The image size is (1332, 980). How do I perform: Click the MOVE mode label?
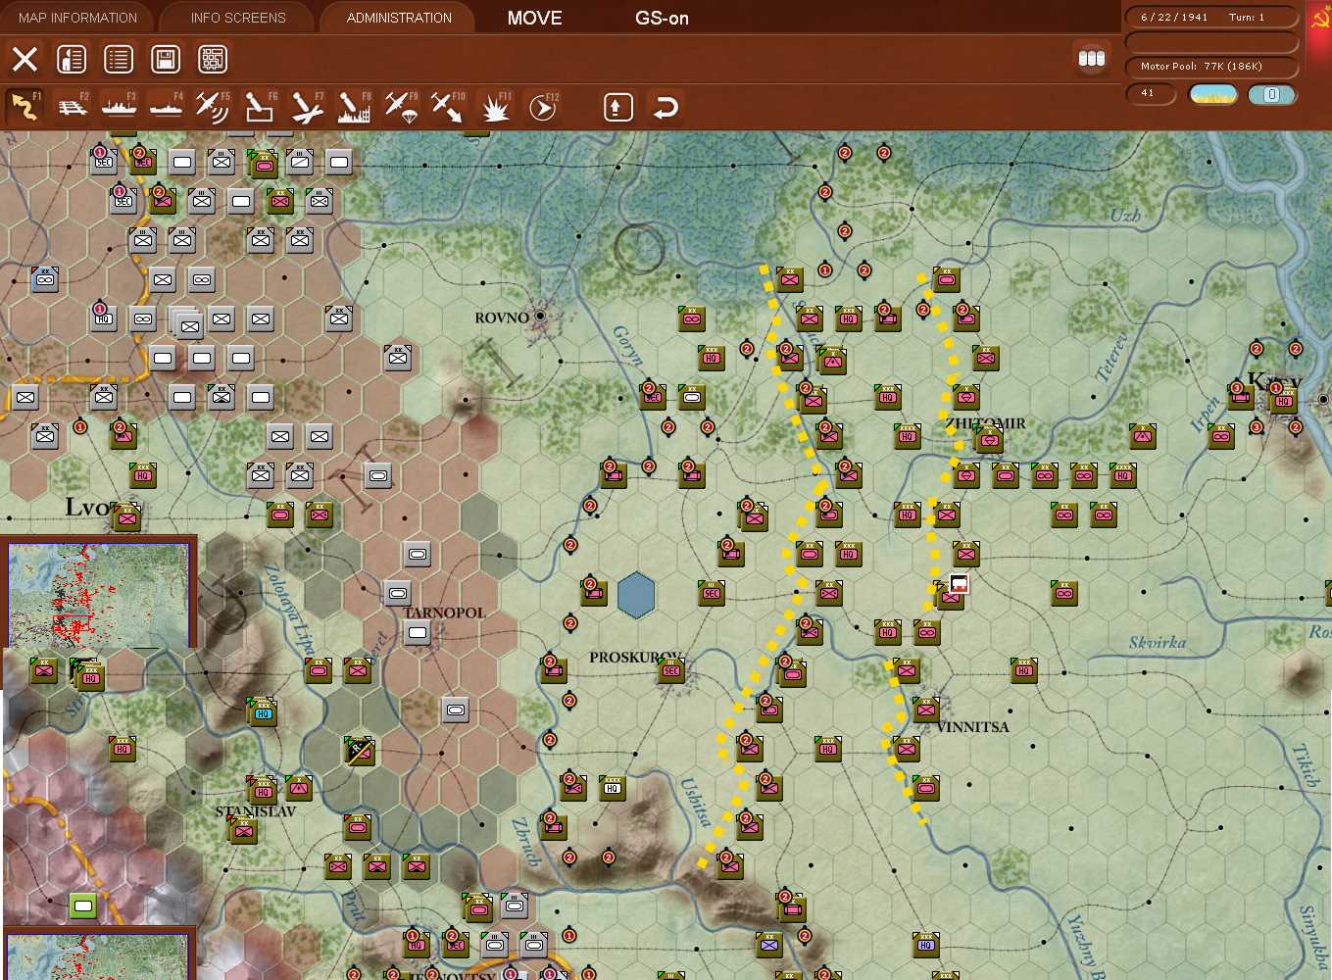click(534, 18)
